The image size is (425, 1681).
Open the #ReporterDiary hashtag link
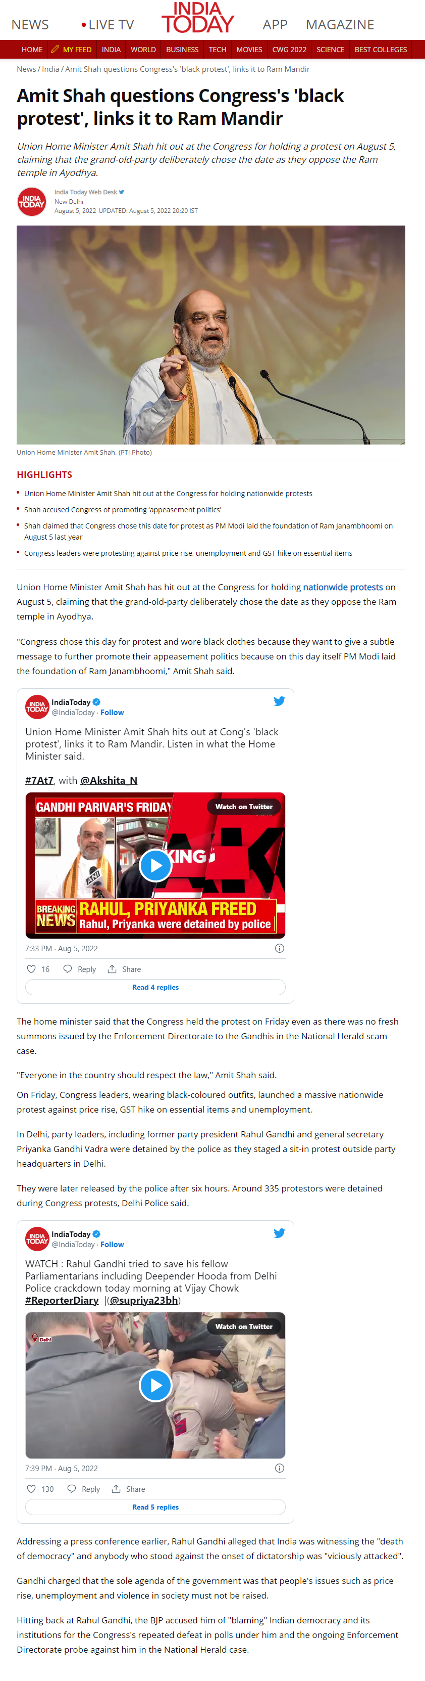point(62,1300)
